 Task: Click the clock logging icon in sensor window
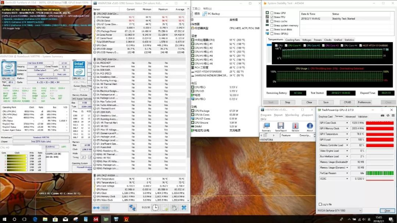(x=155, y=208)
